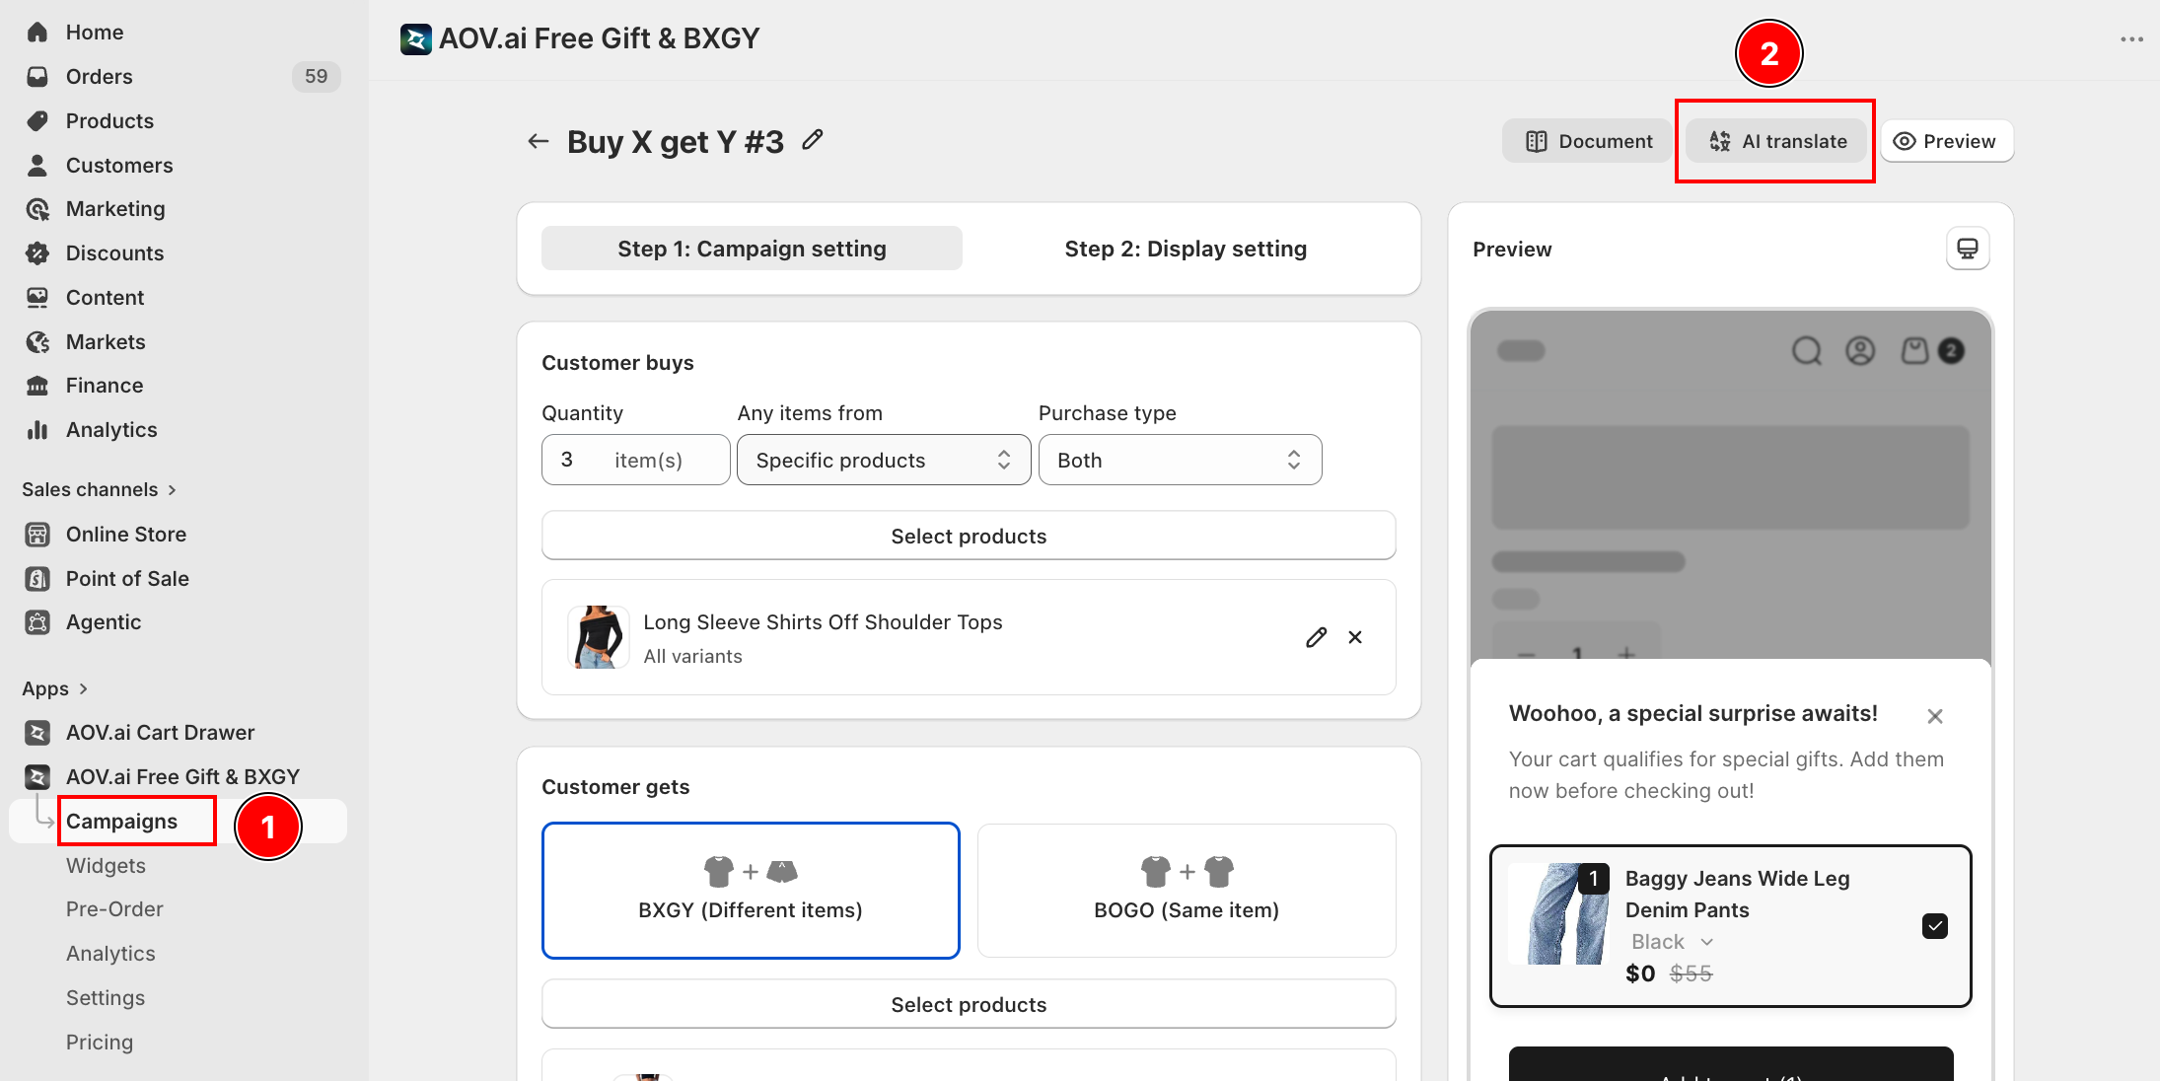Click the Products tag icon

point(37,120)
